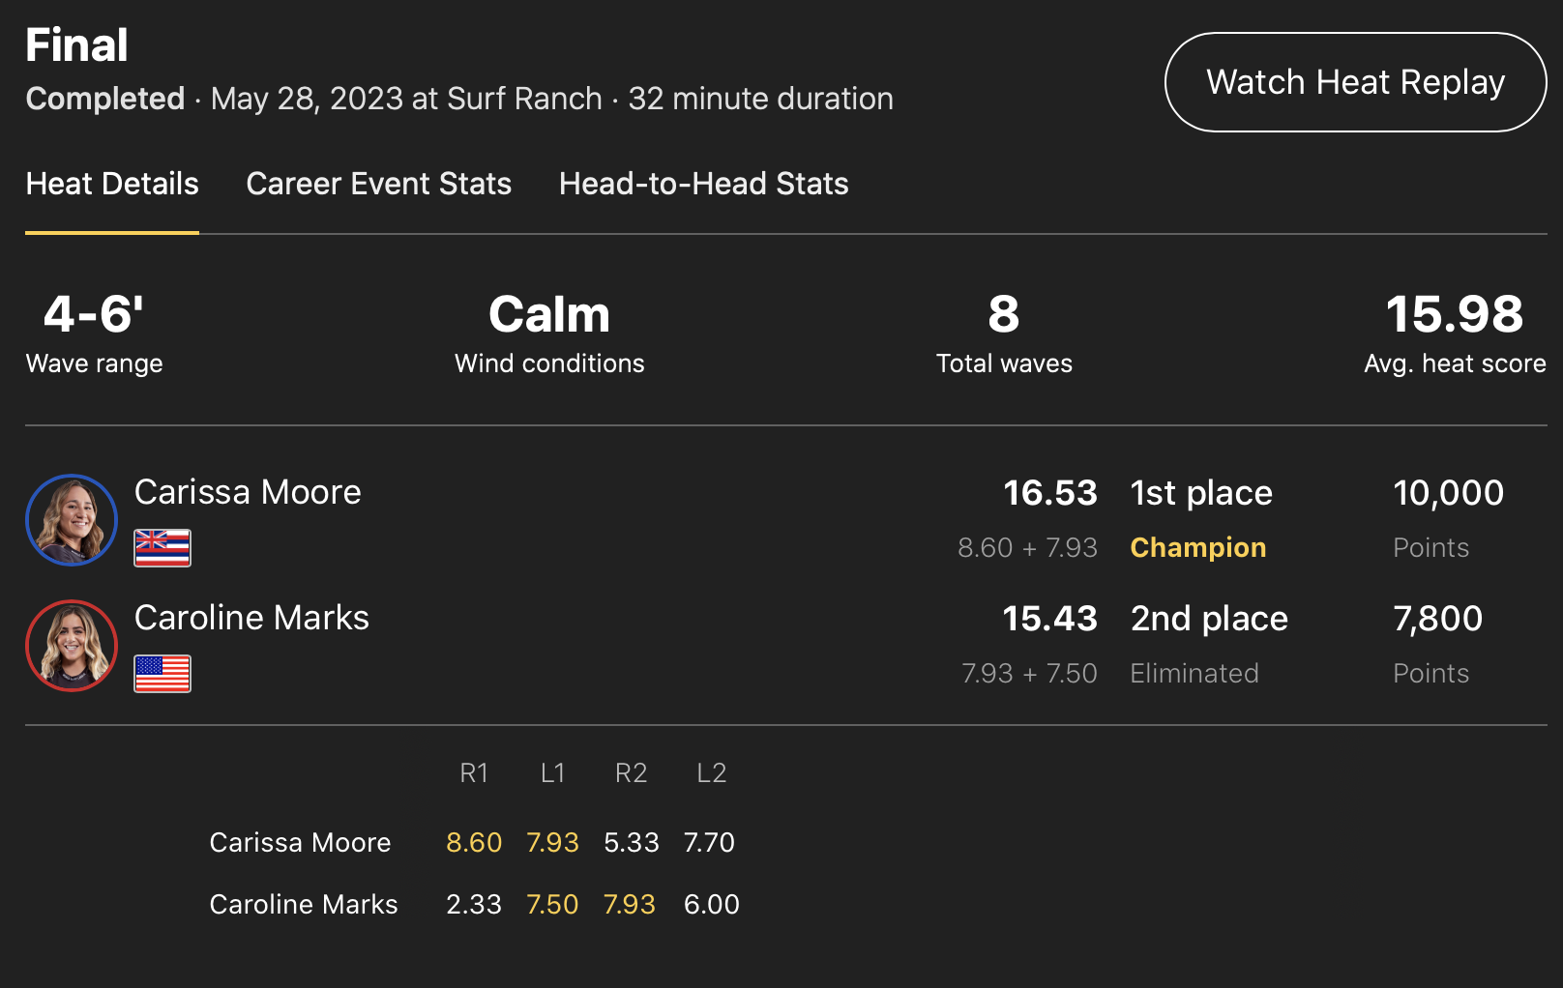Select the Heat Details tab

112,184
